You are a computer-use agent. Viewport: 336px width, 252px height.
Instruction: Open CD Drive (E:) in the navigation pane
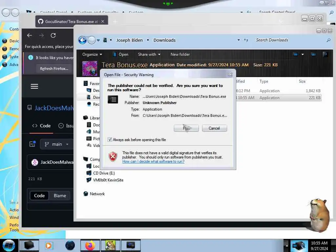pos(104,173)
